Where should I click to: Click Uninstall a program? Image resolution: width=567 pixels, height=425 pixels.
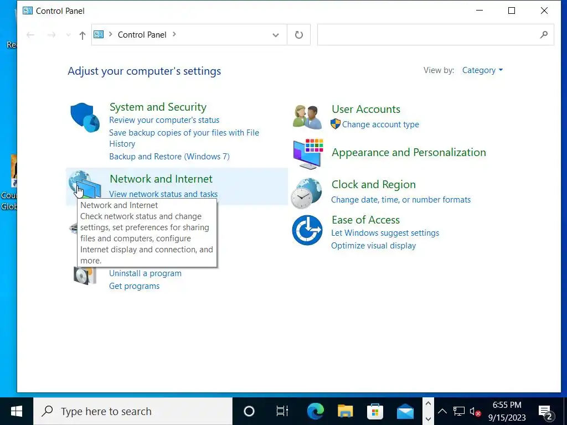(146, 273)
